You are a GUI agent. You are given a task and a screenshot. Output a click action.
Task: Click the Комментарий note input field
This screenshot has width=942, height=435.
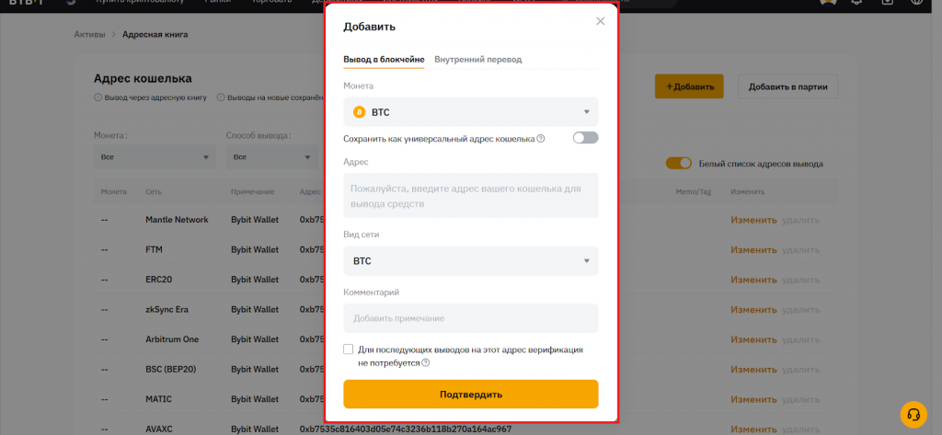(x=471, y=318)
